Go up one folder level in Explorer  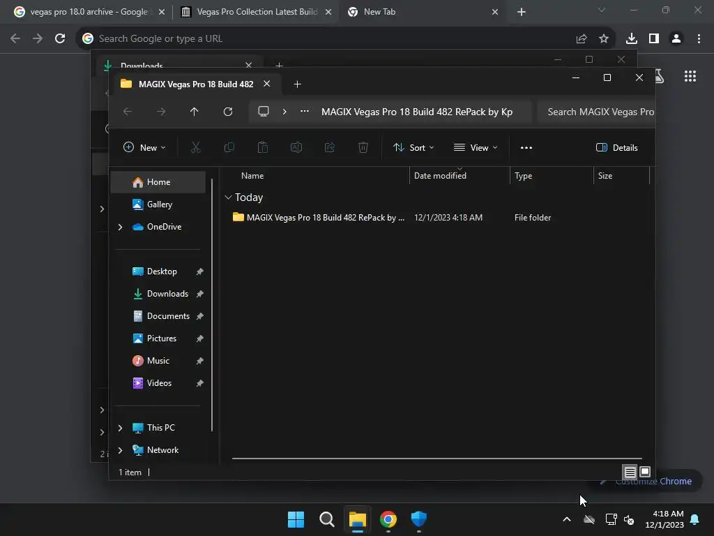195,112
